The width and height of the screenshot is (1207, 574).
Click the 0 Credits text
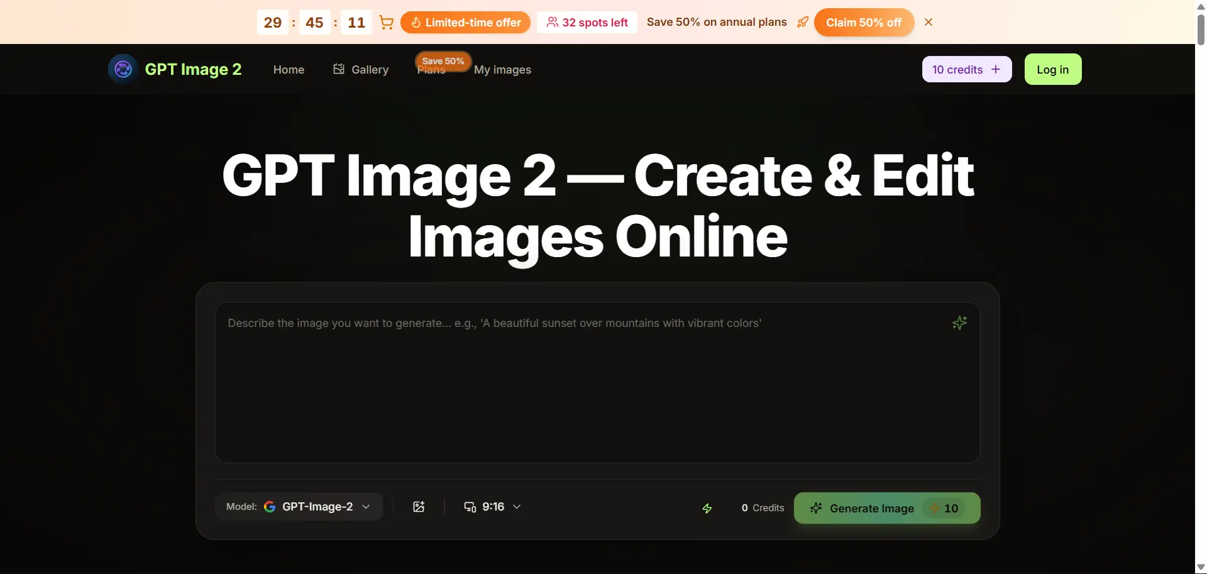[x=763, y=508]
